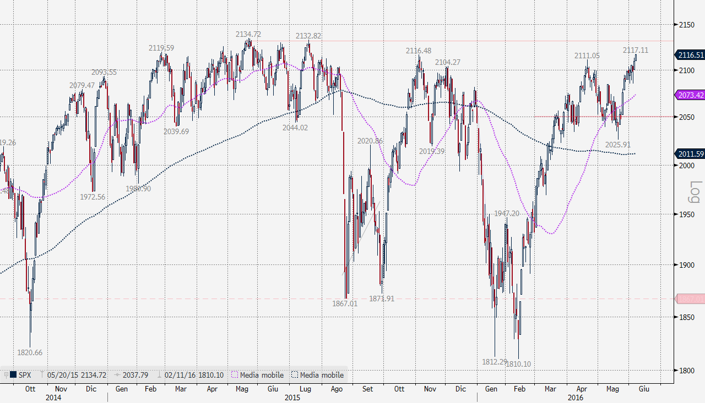The image size is (705, 403).
Task: Click the average marker icon before 2037.79
Action: [x=116, y=375]
